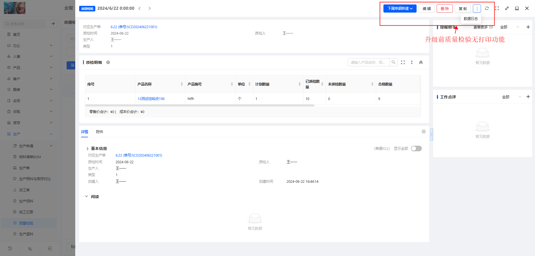Click the refresh icon in header
The height and width of the screenshot is (256, 535).
pos(487,8)
